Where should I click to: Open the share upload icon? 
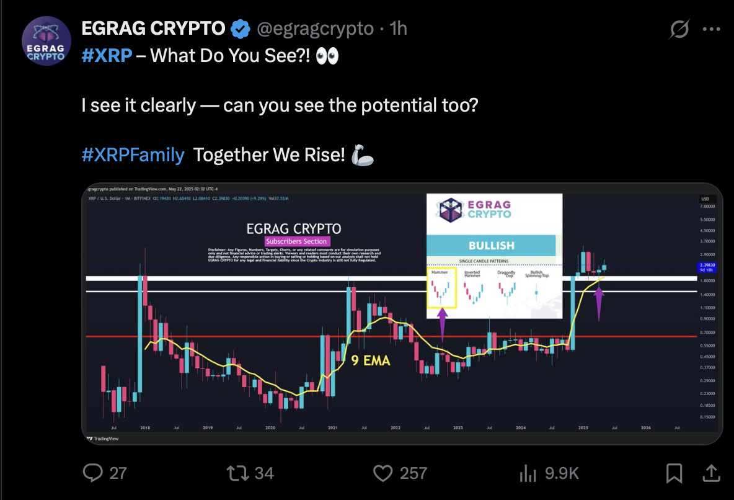click(x=711, y=473)
